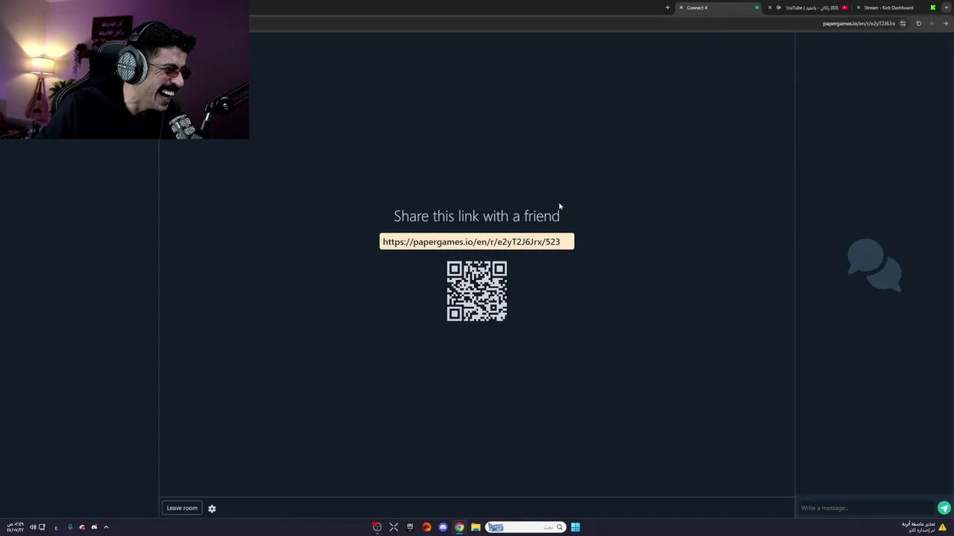This screenshot has height=536, width=954.
Task: Open the red-badged clock app in taskbar
Action: click(x=377, y=527)
